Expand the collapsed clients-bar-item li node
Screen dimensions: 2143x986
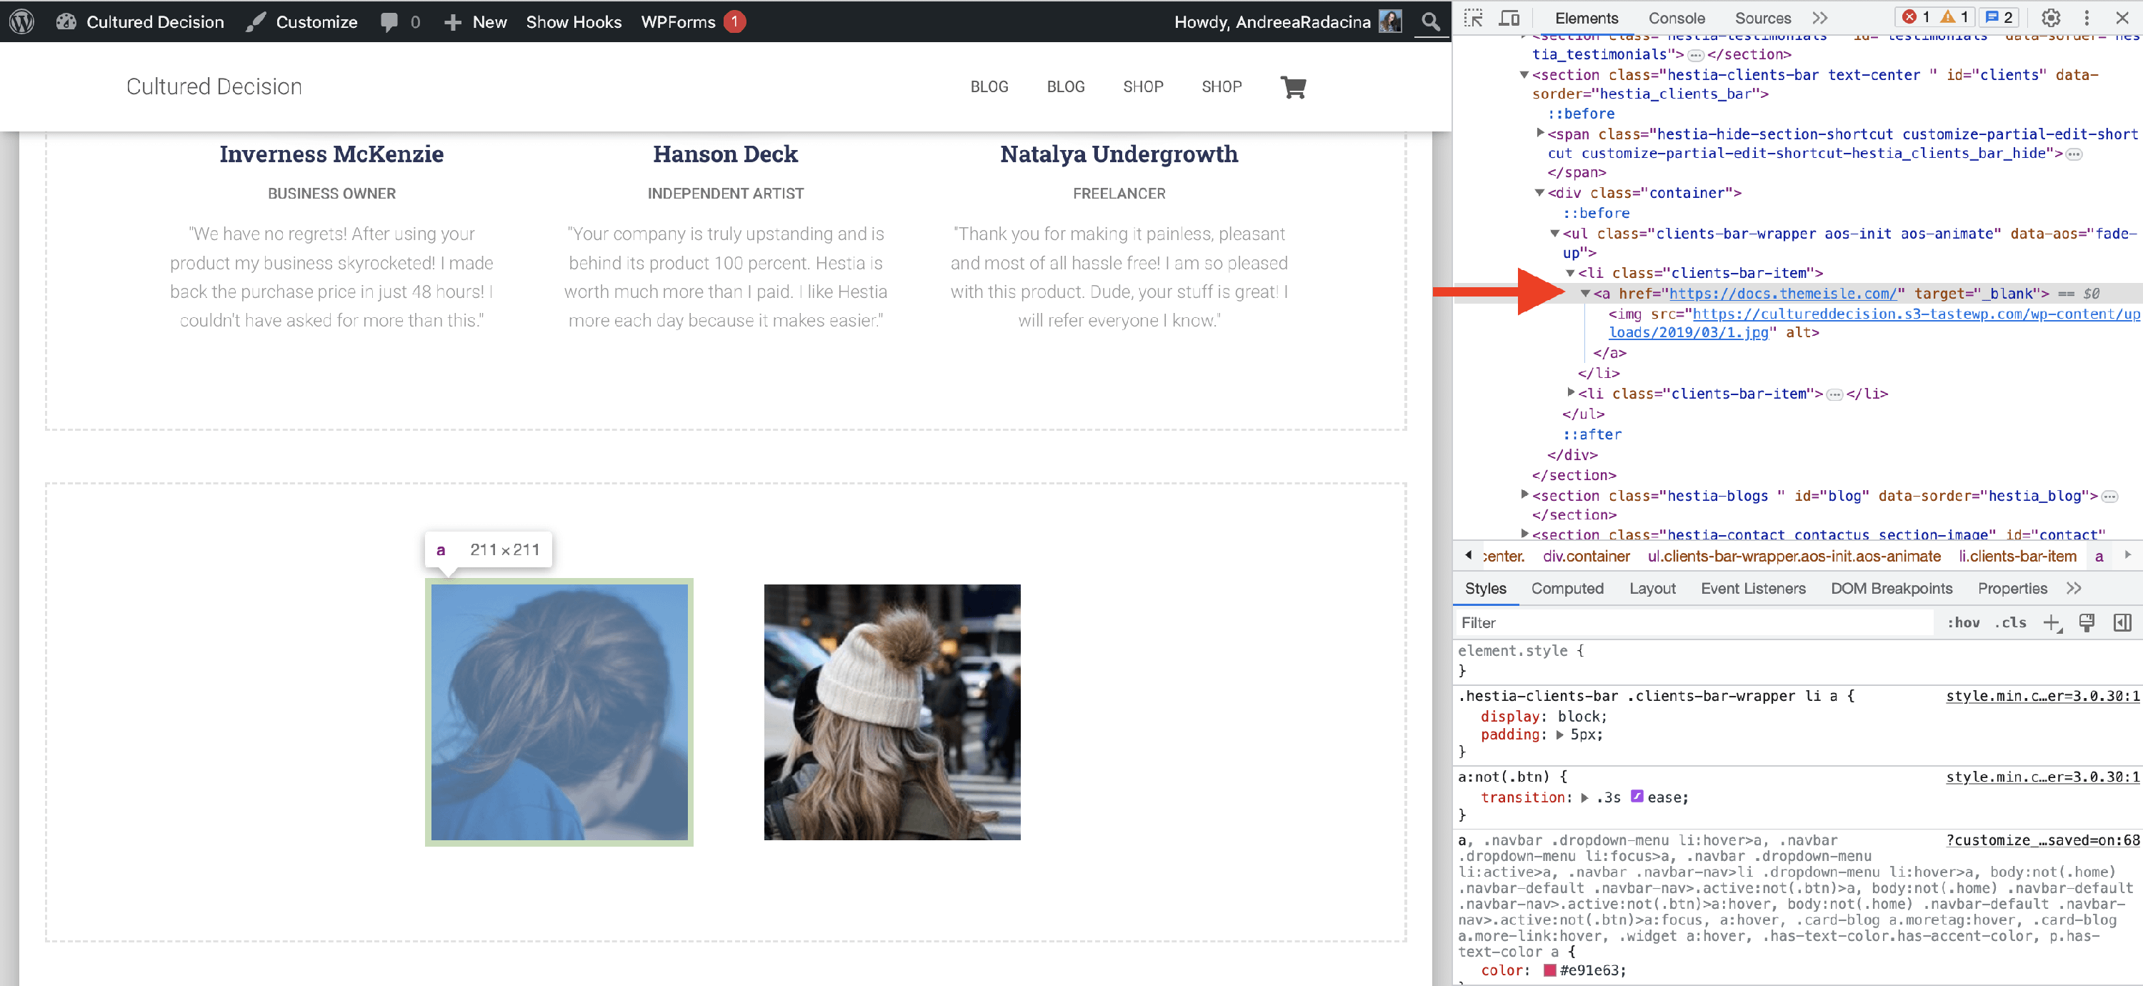pos(1571,393)
